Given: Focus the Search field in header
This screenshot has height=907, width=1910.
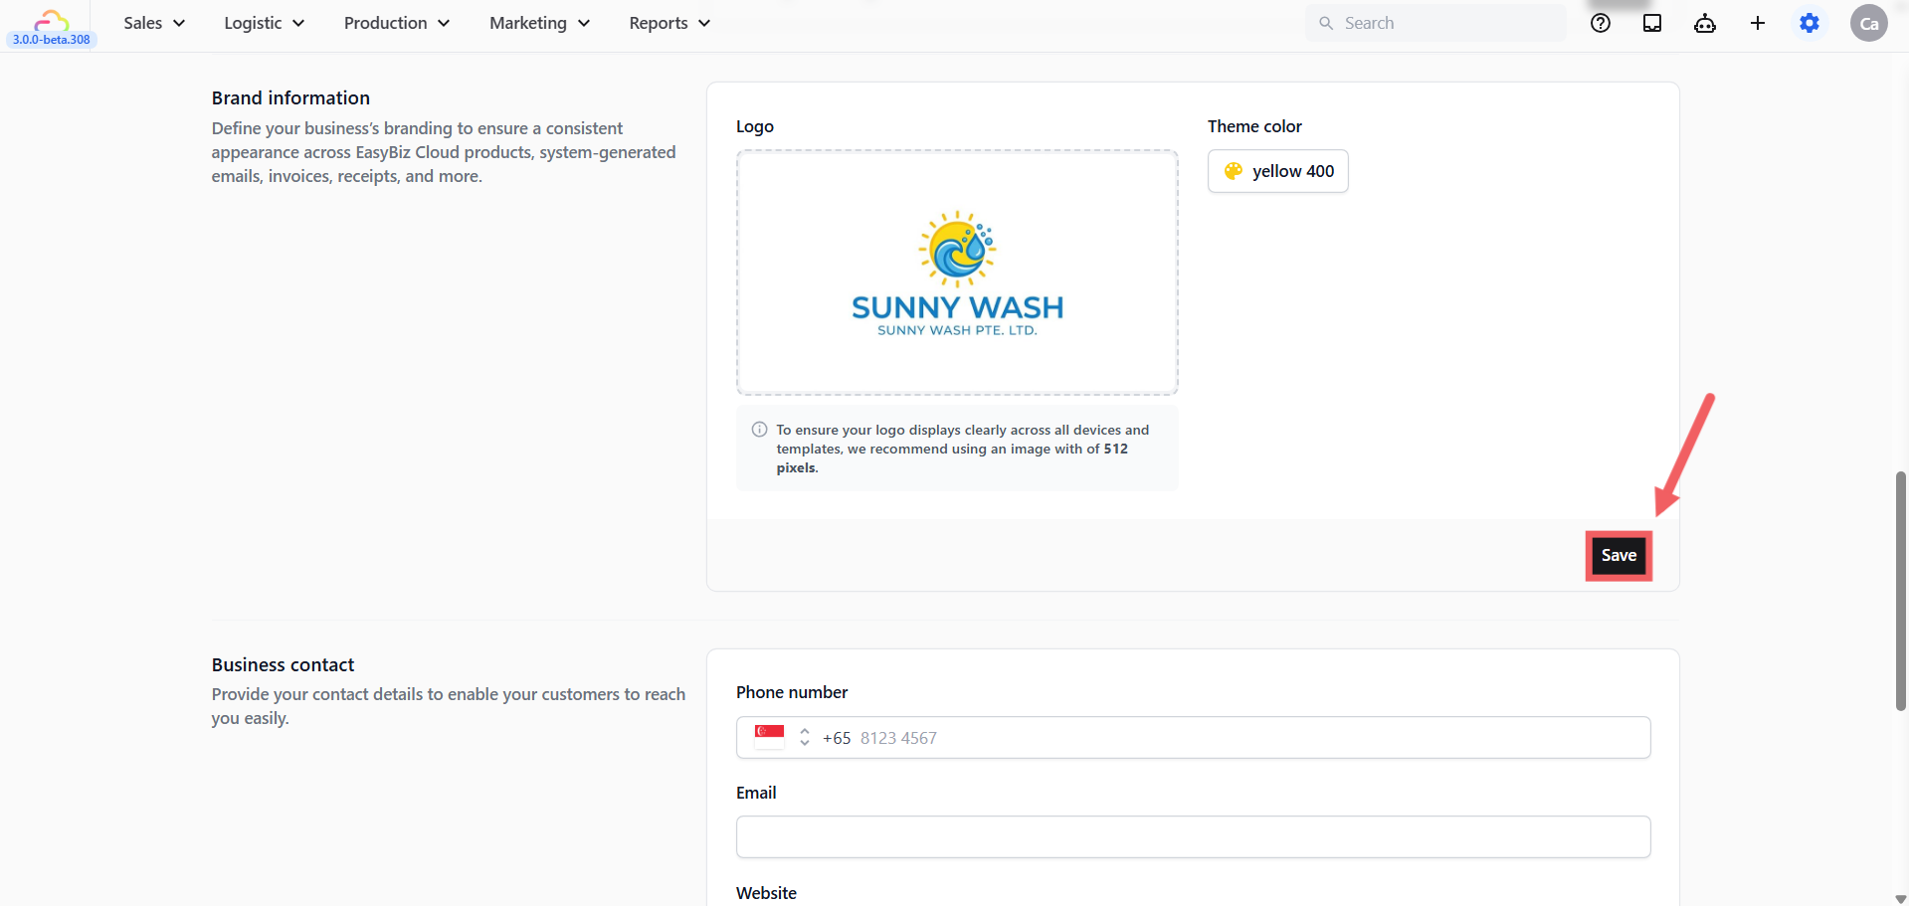Looking at the screenshot, I should [x=1435, y=23].
